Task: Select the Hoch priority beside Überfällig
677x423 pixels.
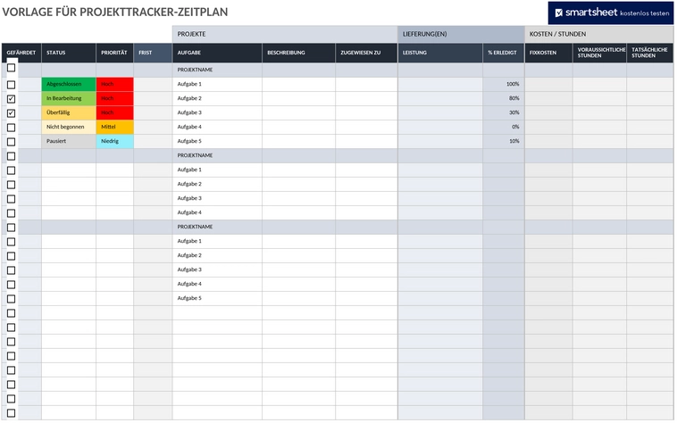Action: pyautogui.click(x=115, y=113)
